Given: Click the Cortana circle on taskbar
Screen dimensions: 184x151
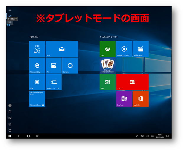Looking at the screenshot, I should [28, 136].
